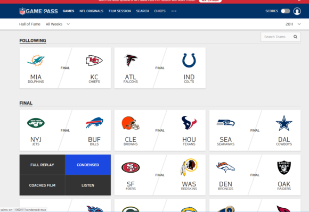The width and height of the screenshot is (309, 212).
Task: Select the Miami Dolphins logo
Action: click(36, 61)
